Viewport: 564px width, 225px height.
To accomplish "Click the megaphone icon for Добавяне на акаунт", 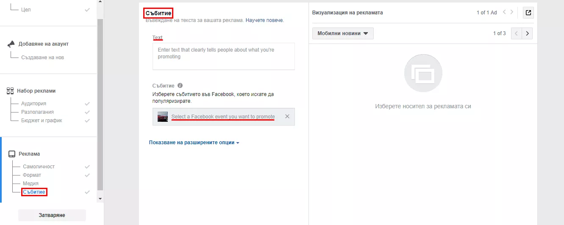I will pos(11,44).
